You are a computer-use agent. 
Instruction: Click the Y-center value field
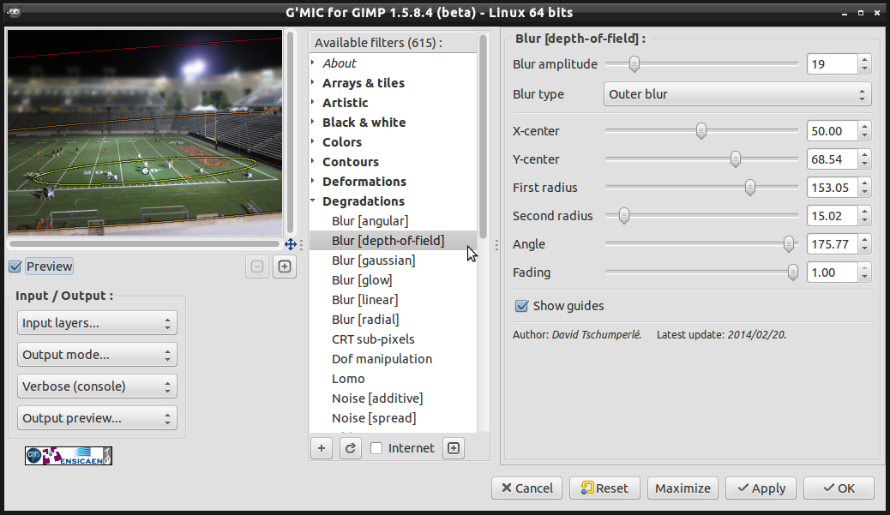coord(832,159)
